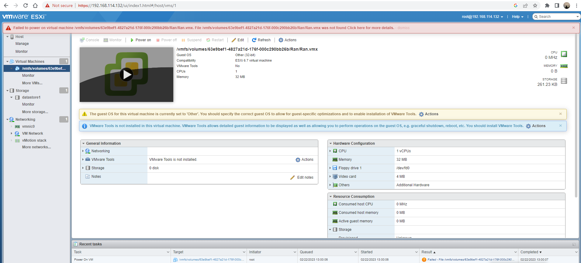Click the STORAGE disk icon at top right
Image resolution: width=581 pixels, height=263 pixels.
[x=564, y=81]
